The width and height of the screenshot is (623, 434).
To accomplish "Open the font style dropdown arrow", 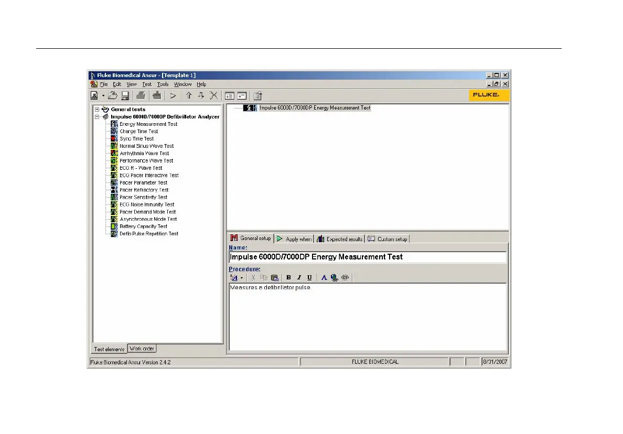I will (x=242, y=278).
